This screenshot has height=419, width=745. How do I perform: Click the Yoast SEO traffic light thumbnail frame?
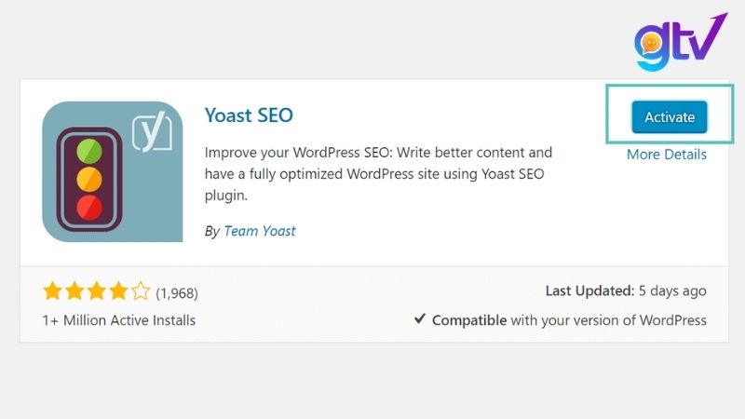pyautogui.click(x=113, y=171)
